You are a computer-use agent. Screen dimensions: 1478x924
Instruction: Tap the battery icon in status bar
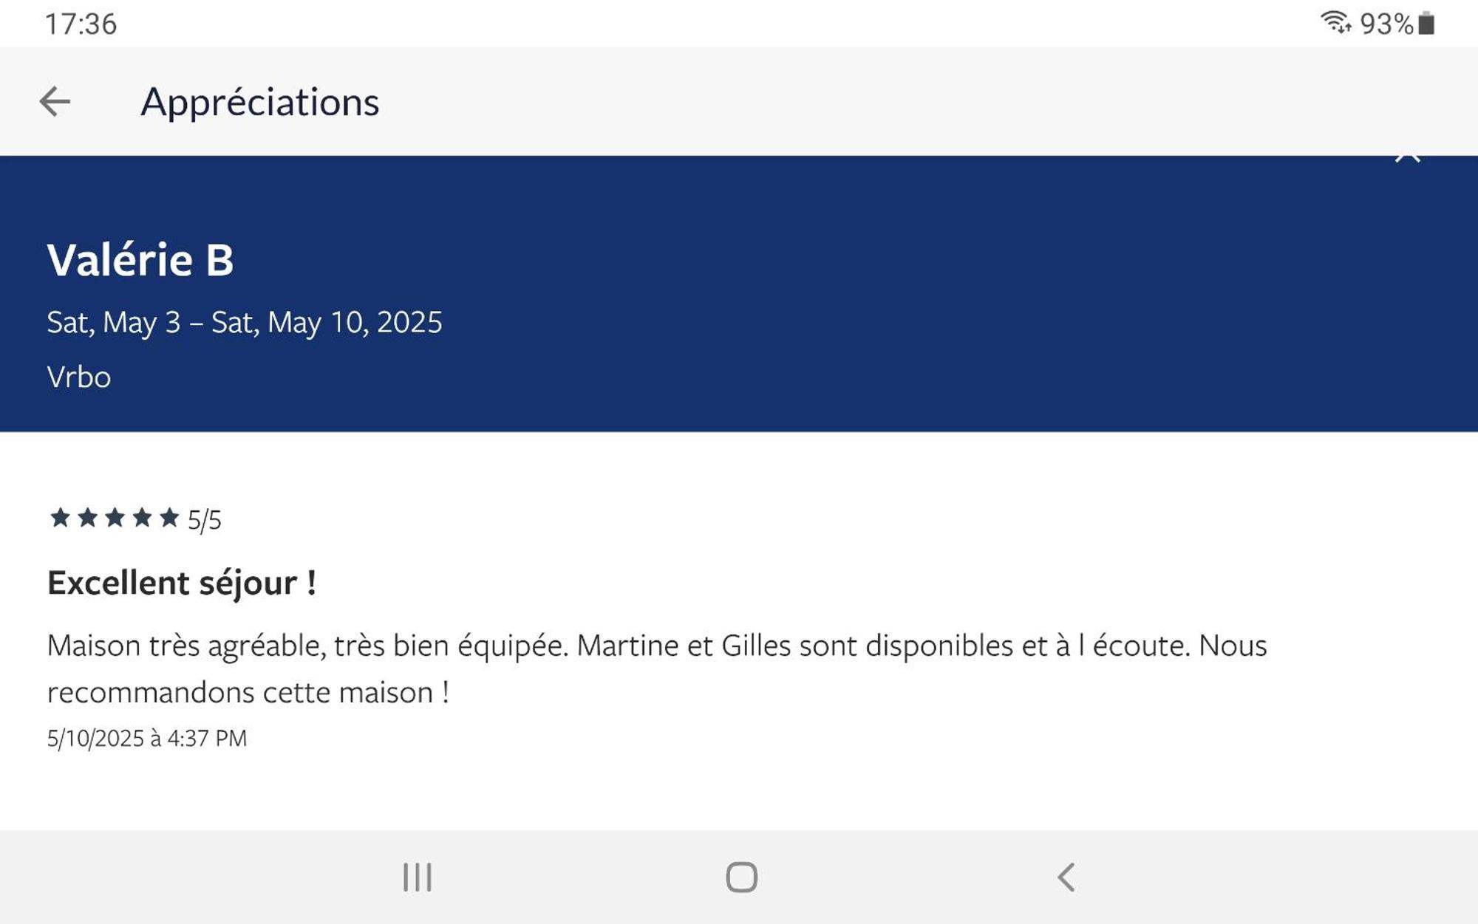tap(1427, 24)
